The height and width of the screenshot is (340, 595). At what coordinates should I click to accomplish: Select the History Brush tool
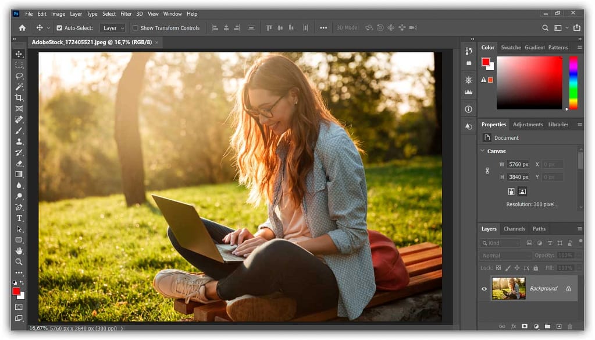[x=19, y=153]
